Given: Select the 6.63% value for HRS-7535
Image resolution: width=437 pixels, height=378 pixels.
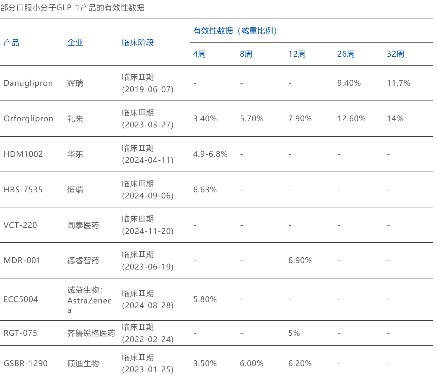Looking at the screenshot, I should pyautogui.click(x=205, y=190).
